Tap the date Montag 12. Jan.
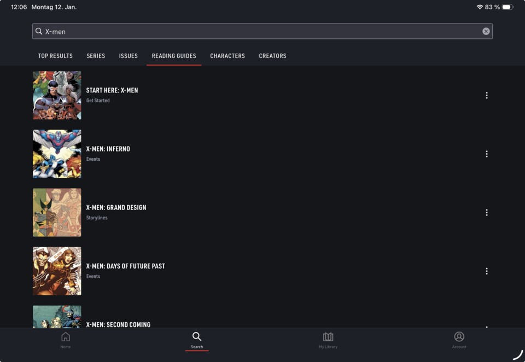Screen dimensions: 525x362 [x=54, y=7]
